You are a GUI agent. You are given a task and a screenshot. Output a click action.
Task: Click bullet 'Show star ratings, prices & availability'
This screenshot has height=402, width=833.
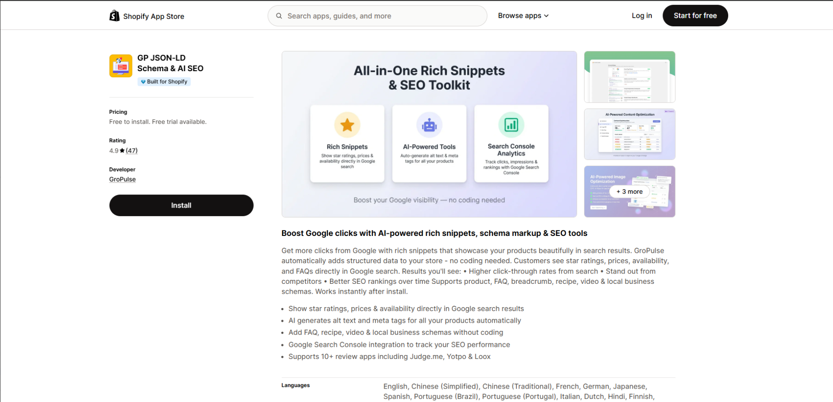pos(406,309)
